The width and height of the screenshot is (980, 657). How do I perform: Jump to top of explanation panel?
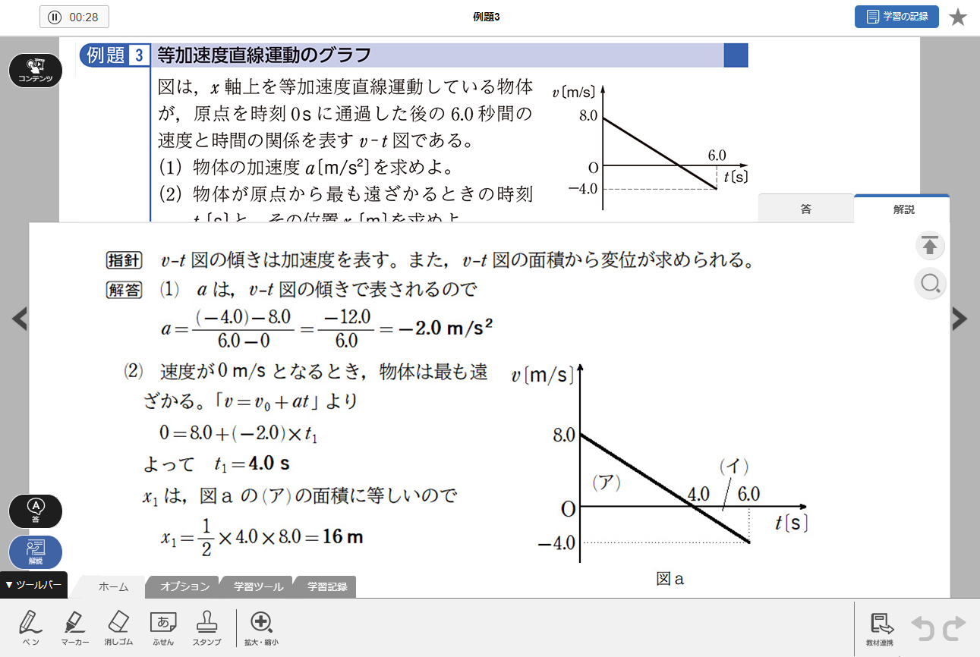(930, 246)
